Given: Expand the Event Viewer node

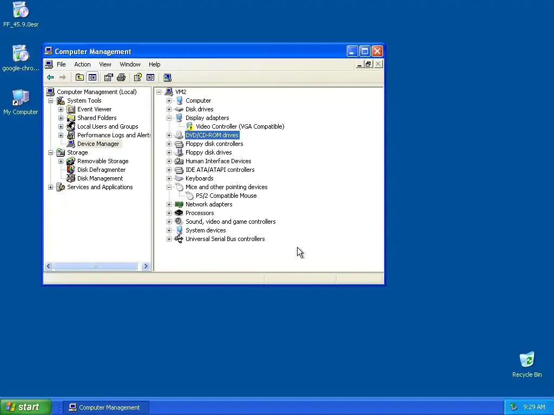Looking at the screenshot, I should (x=61, y=109).
